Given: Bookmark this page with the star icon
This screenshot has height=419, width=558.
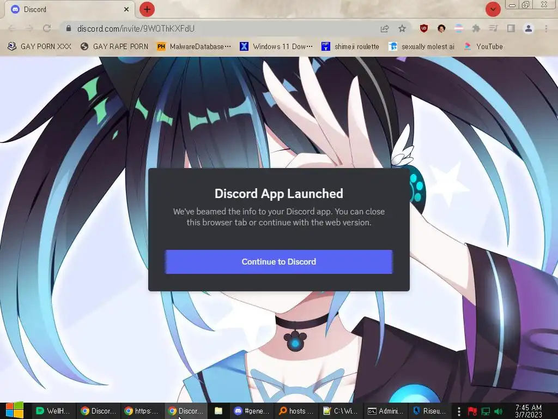Looking at the screenshot, I should click(x=402, y=28).
